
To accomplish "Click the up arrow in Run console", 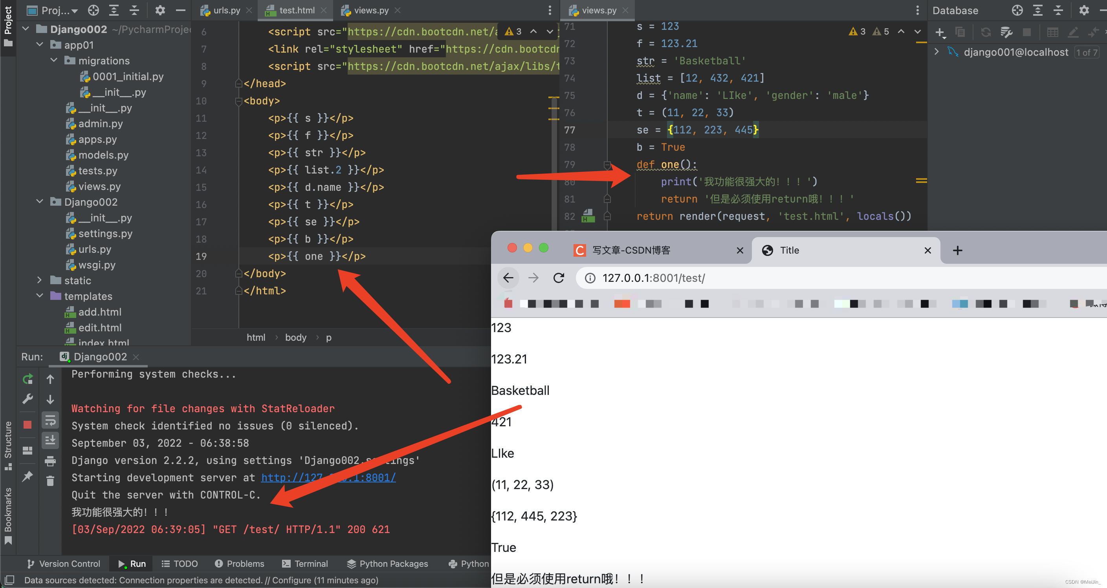I will click(50, 379).
